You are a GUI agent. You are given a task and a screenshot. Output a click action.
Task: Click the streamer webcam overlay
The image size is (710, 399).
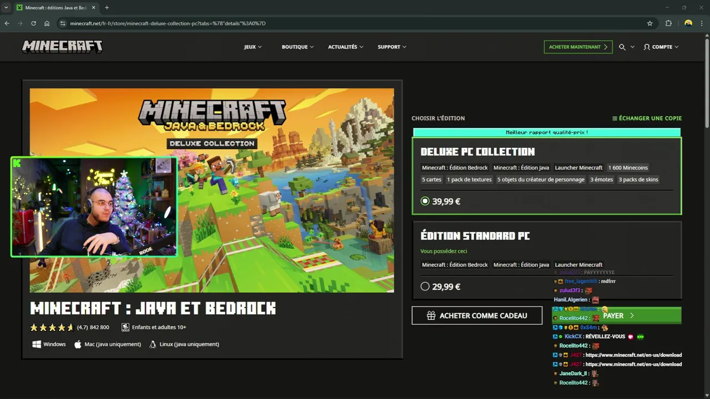(x=94, y=207)
